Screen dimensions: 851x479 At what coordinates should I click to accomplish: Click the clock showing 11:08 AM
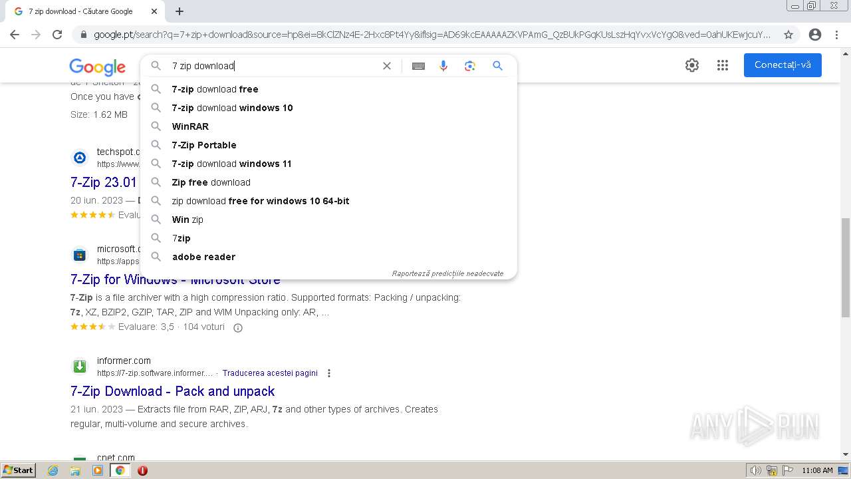pos(817,470)
